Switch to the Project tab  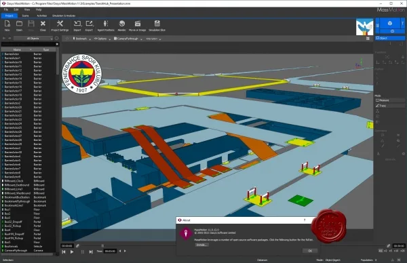click(9, 16)
